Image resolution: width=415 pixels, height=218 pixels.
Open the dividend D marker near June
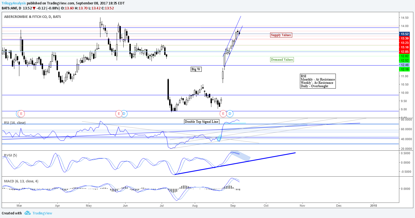(x=124, y=113)
